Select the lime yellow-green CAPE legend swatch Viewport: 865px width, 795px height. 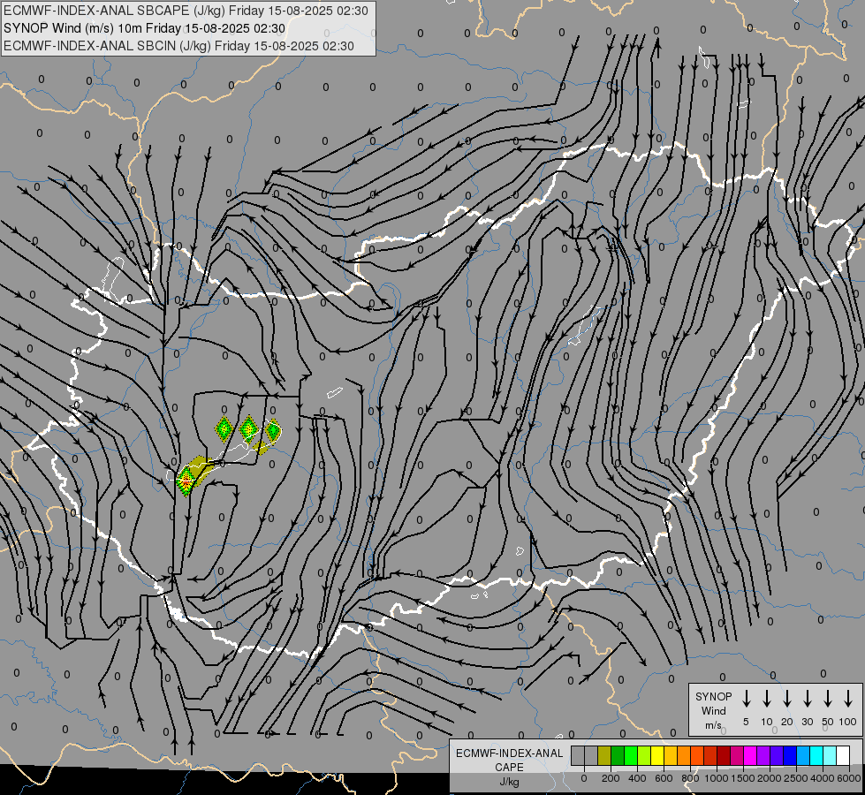tap(644, 755)
